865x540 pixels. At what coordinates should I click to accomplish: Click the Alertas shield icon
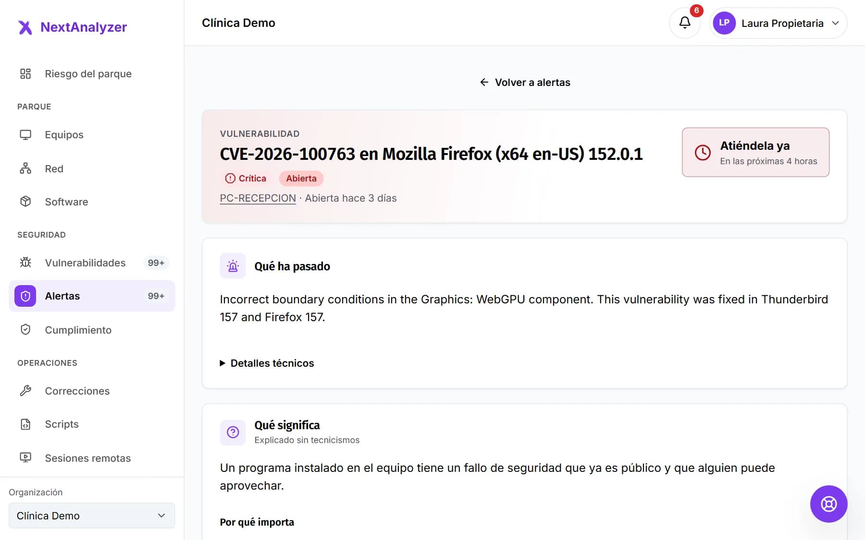pyautogui.click(x=25, y=296)
